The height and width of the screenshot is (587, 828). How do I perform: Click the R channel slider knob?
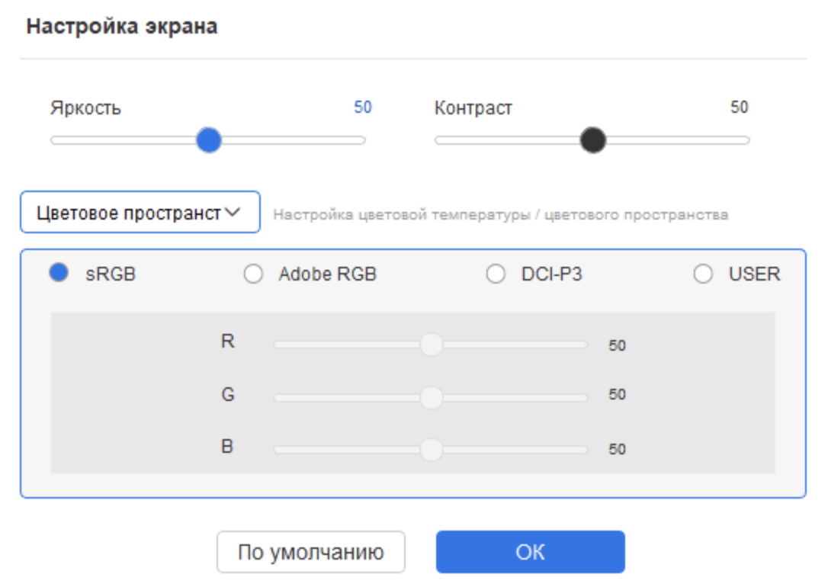[431, 344]
